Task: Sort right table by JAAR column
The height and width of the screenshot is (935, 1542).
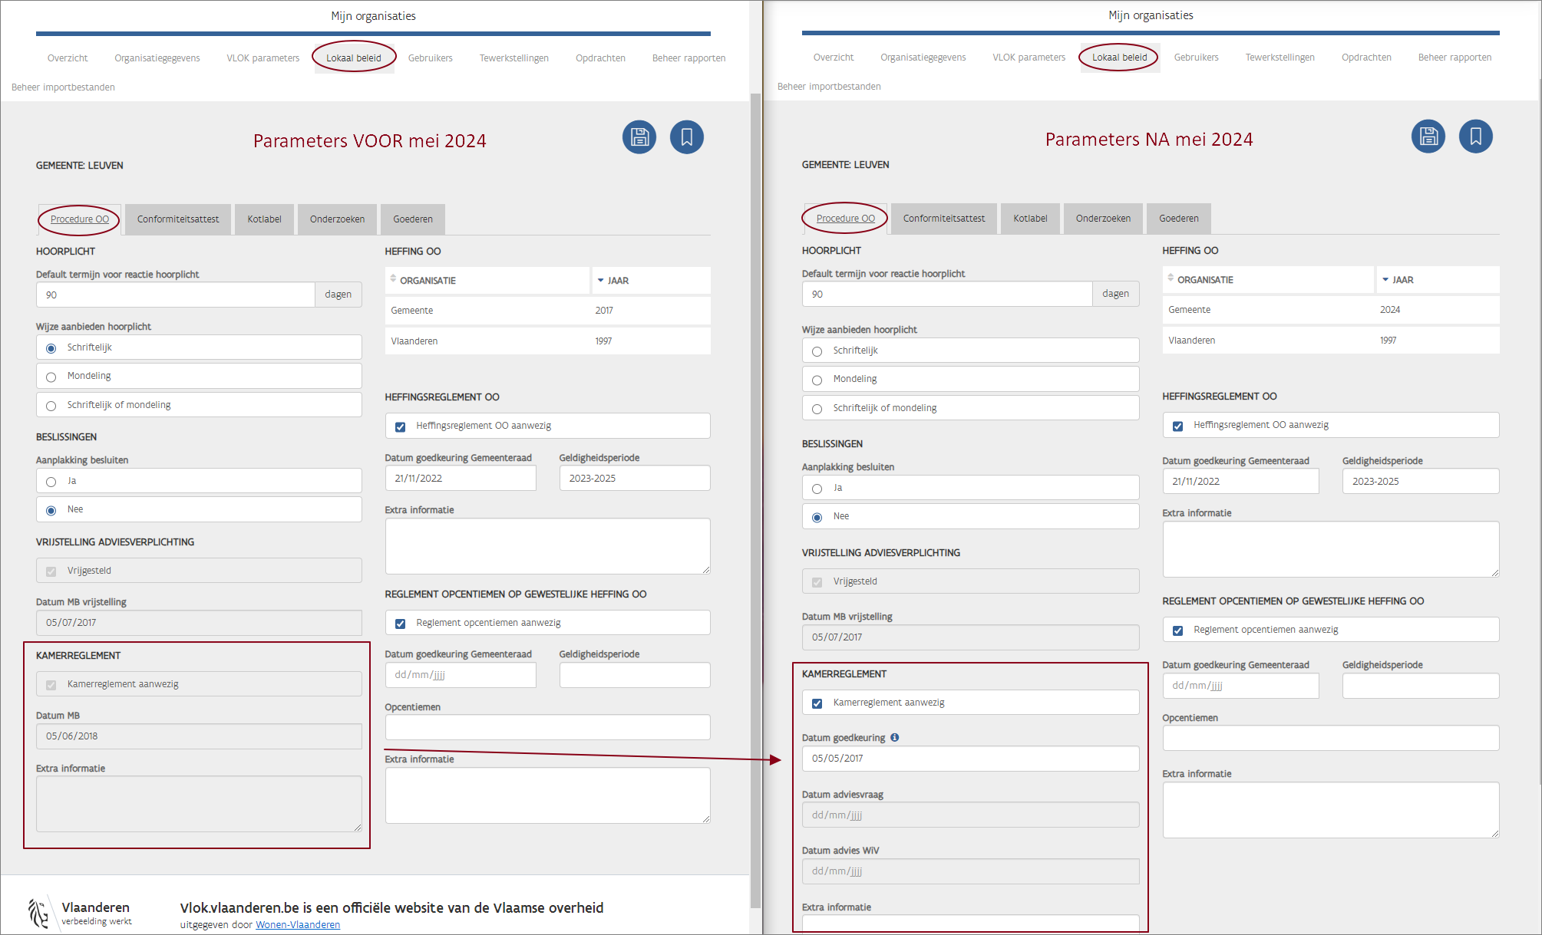Action: pos(1402,280)
